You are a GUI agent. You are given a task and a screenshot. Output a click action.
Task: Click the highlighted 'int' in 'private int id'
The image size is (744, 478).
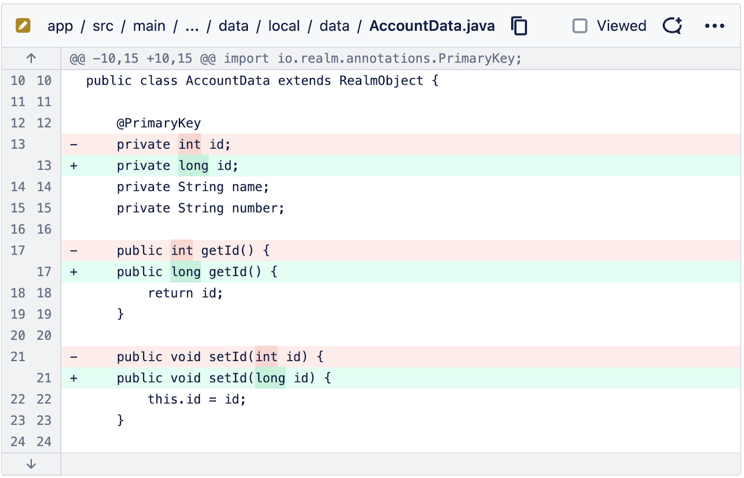[189, 144]
